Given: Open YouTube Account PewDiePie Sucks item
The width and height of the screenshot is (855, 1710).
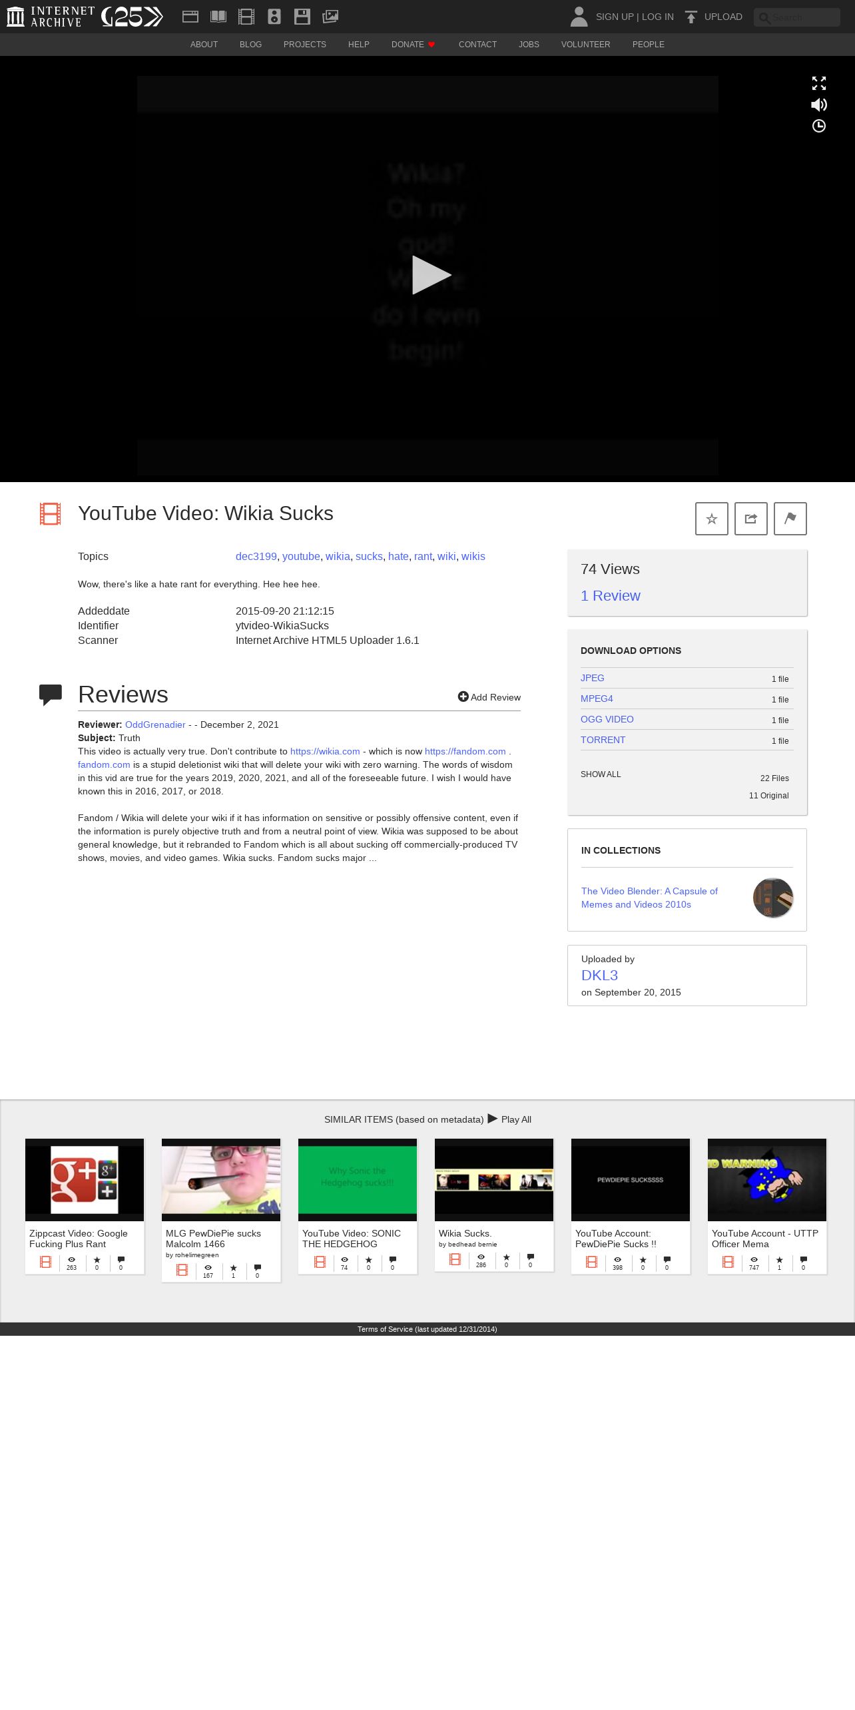Looking at the screenshot, I should [x=631, y=1206].
